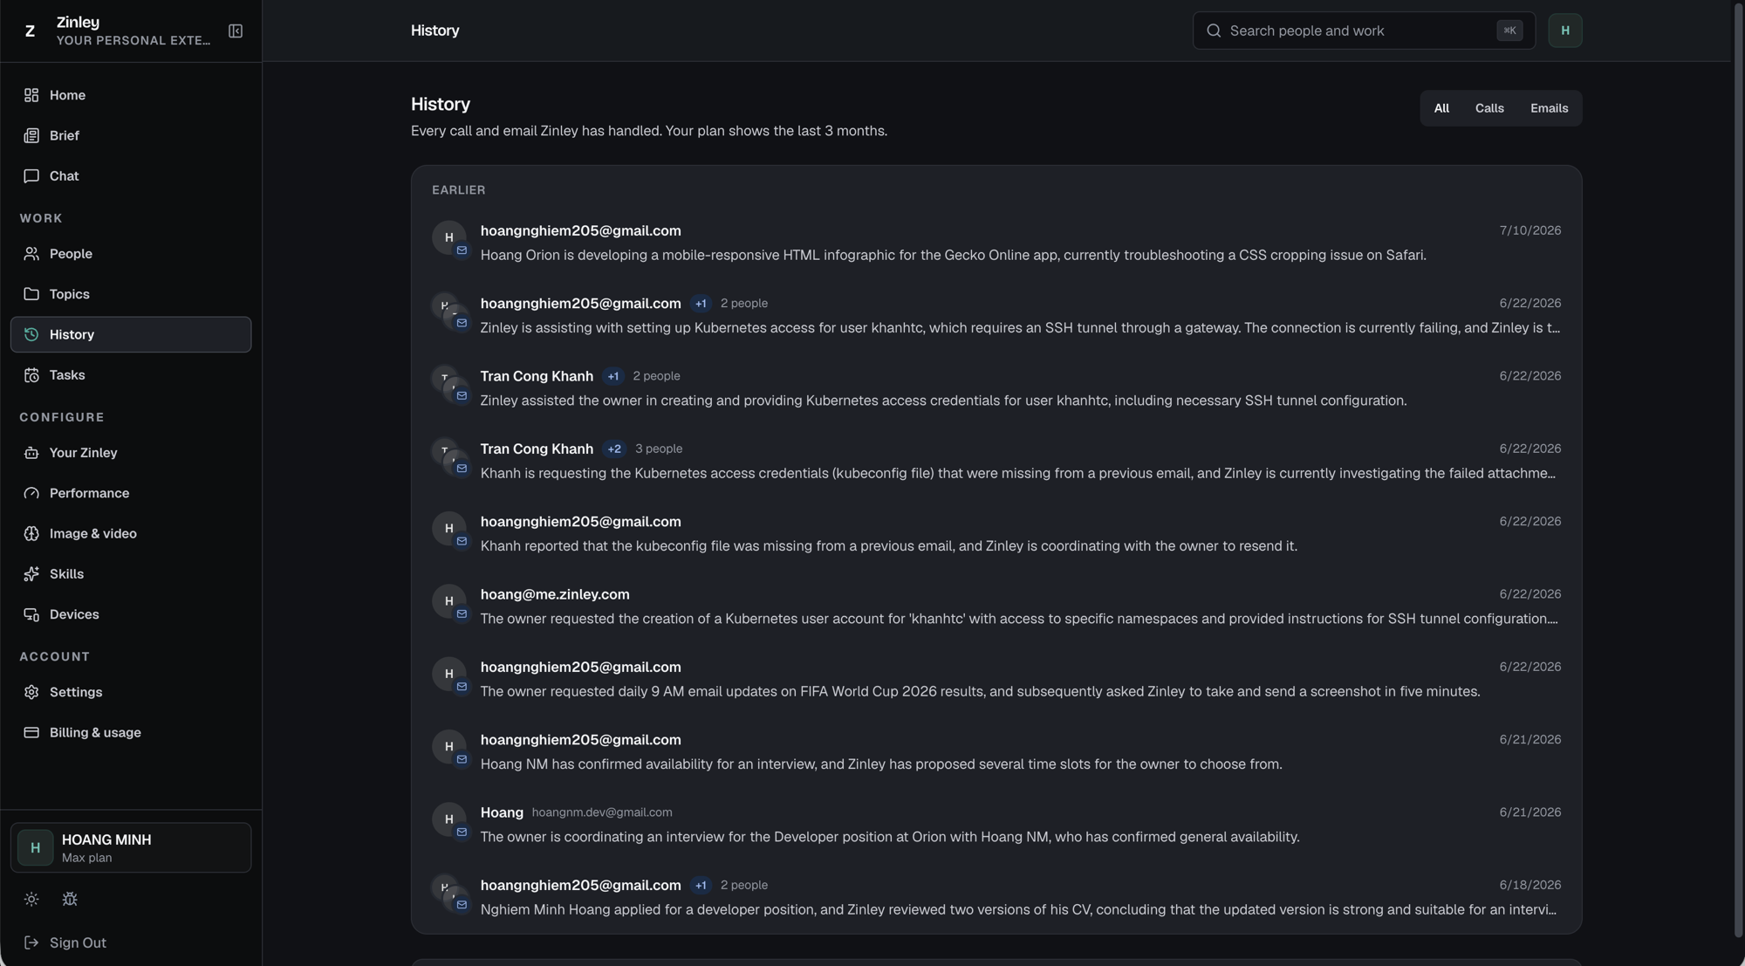Open the 6/18/2026 CV review entry
Viewport: 1745px width, 966px height.
[996, 897]
